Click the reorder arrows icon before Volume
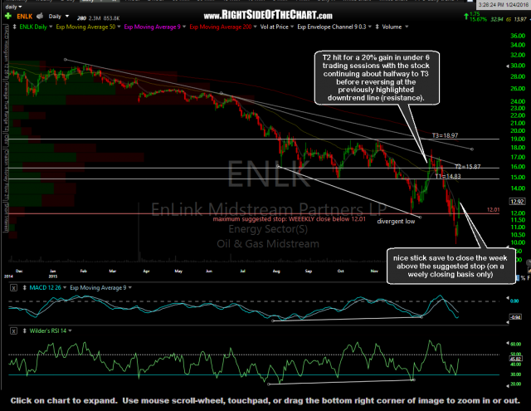Image resolution: width=531 pixels, height=411 pixels. pyautogui.click(x=377, y=27)
